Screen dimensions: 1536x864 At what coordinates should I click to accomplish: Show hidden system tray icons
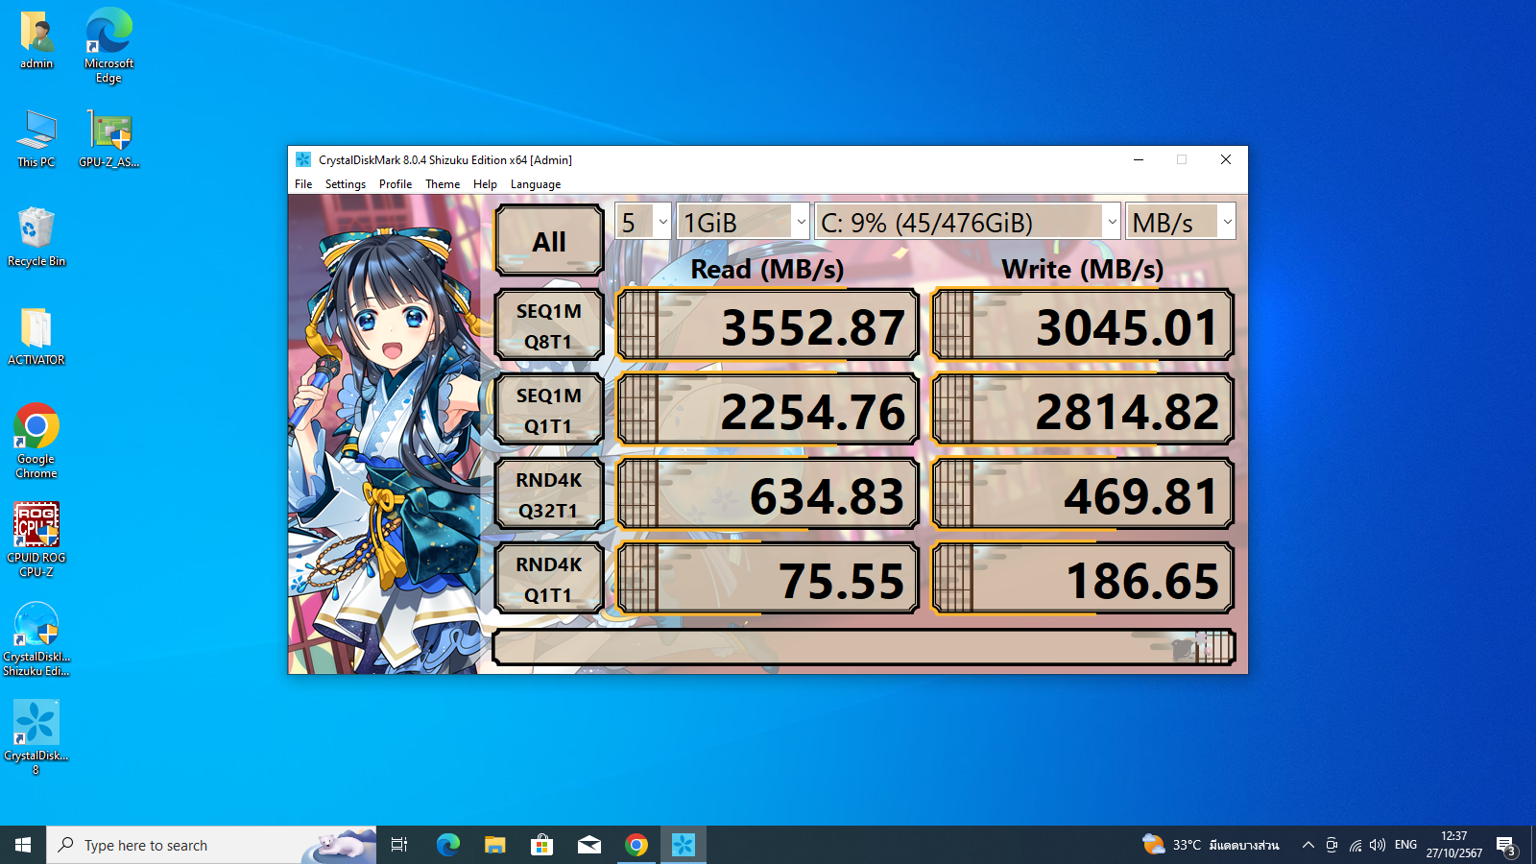coord(1308,845)
